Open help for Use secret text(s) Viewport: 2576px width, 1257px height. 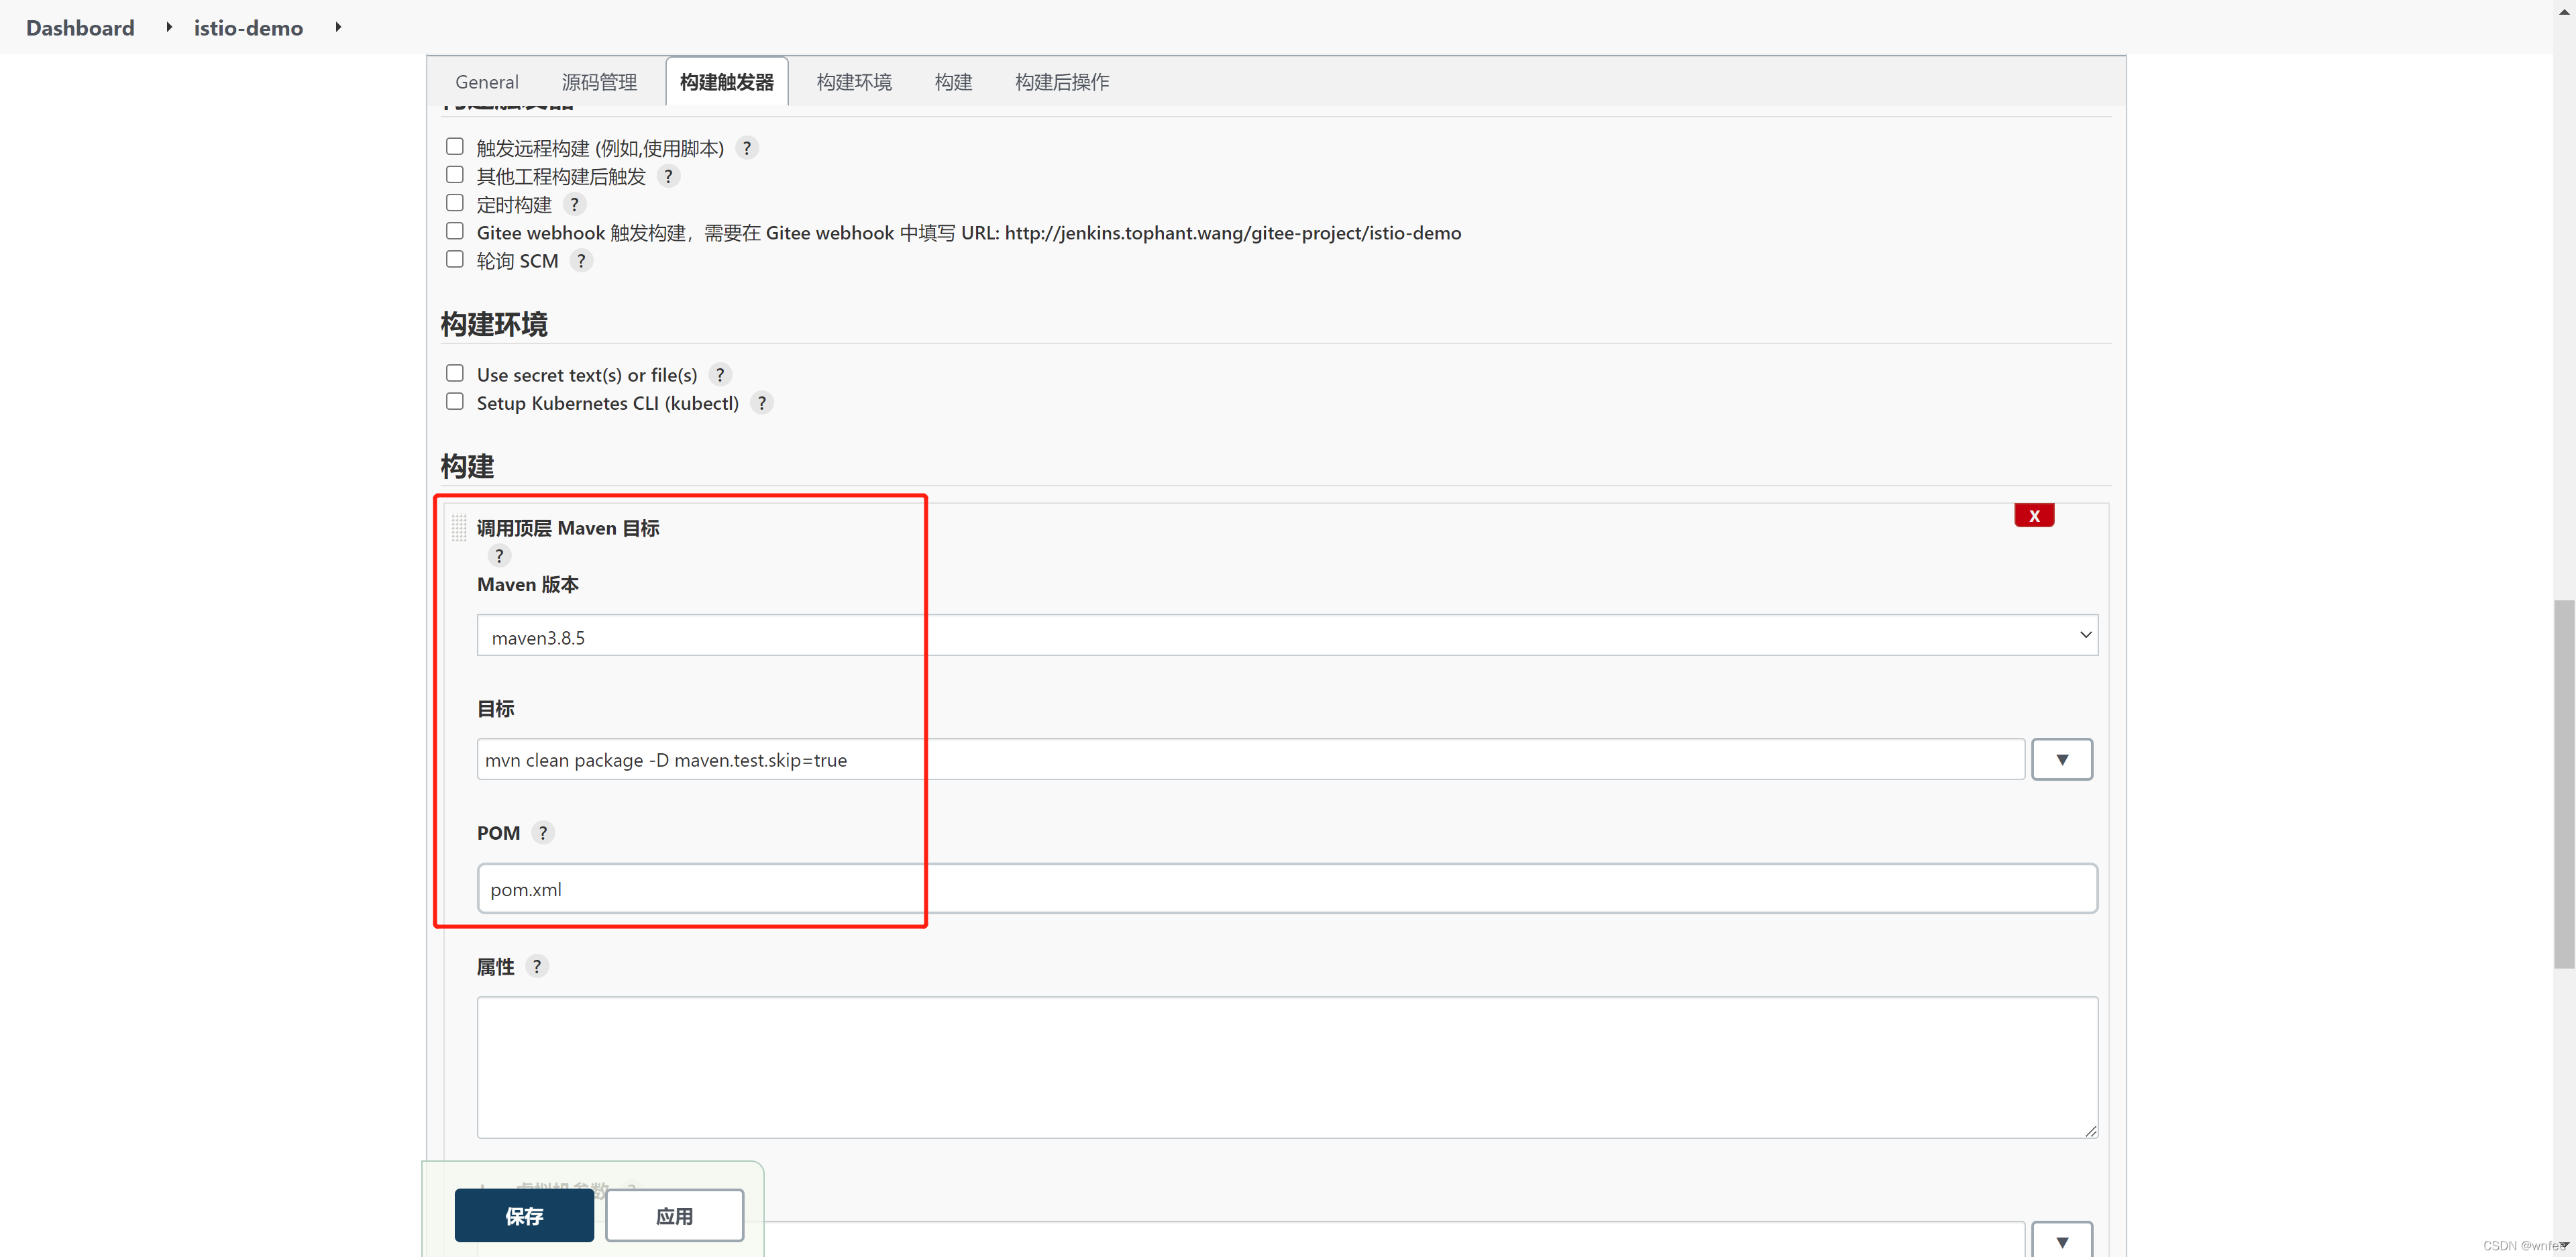(720, 375)
